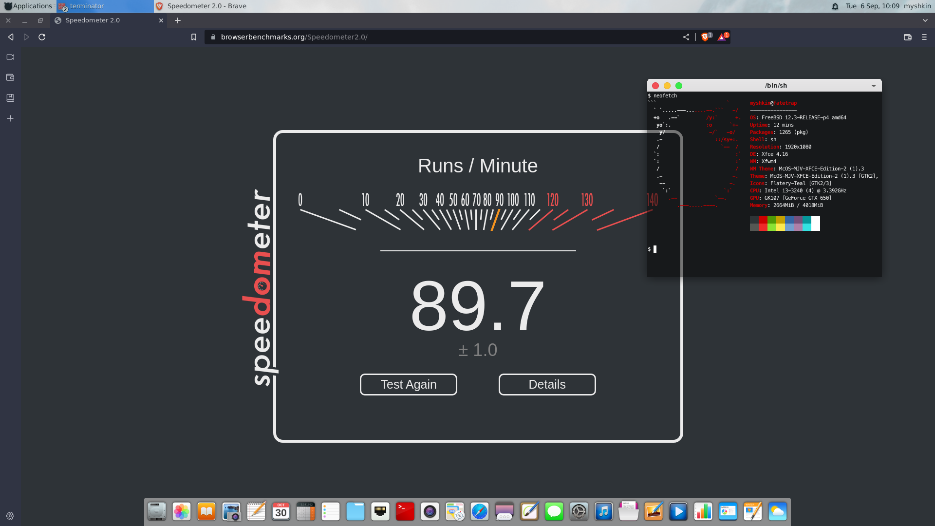
Task: Open the wallet panel in the sidebar
Action: click(x=10, y=77)
